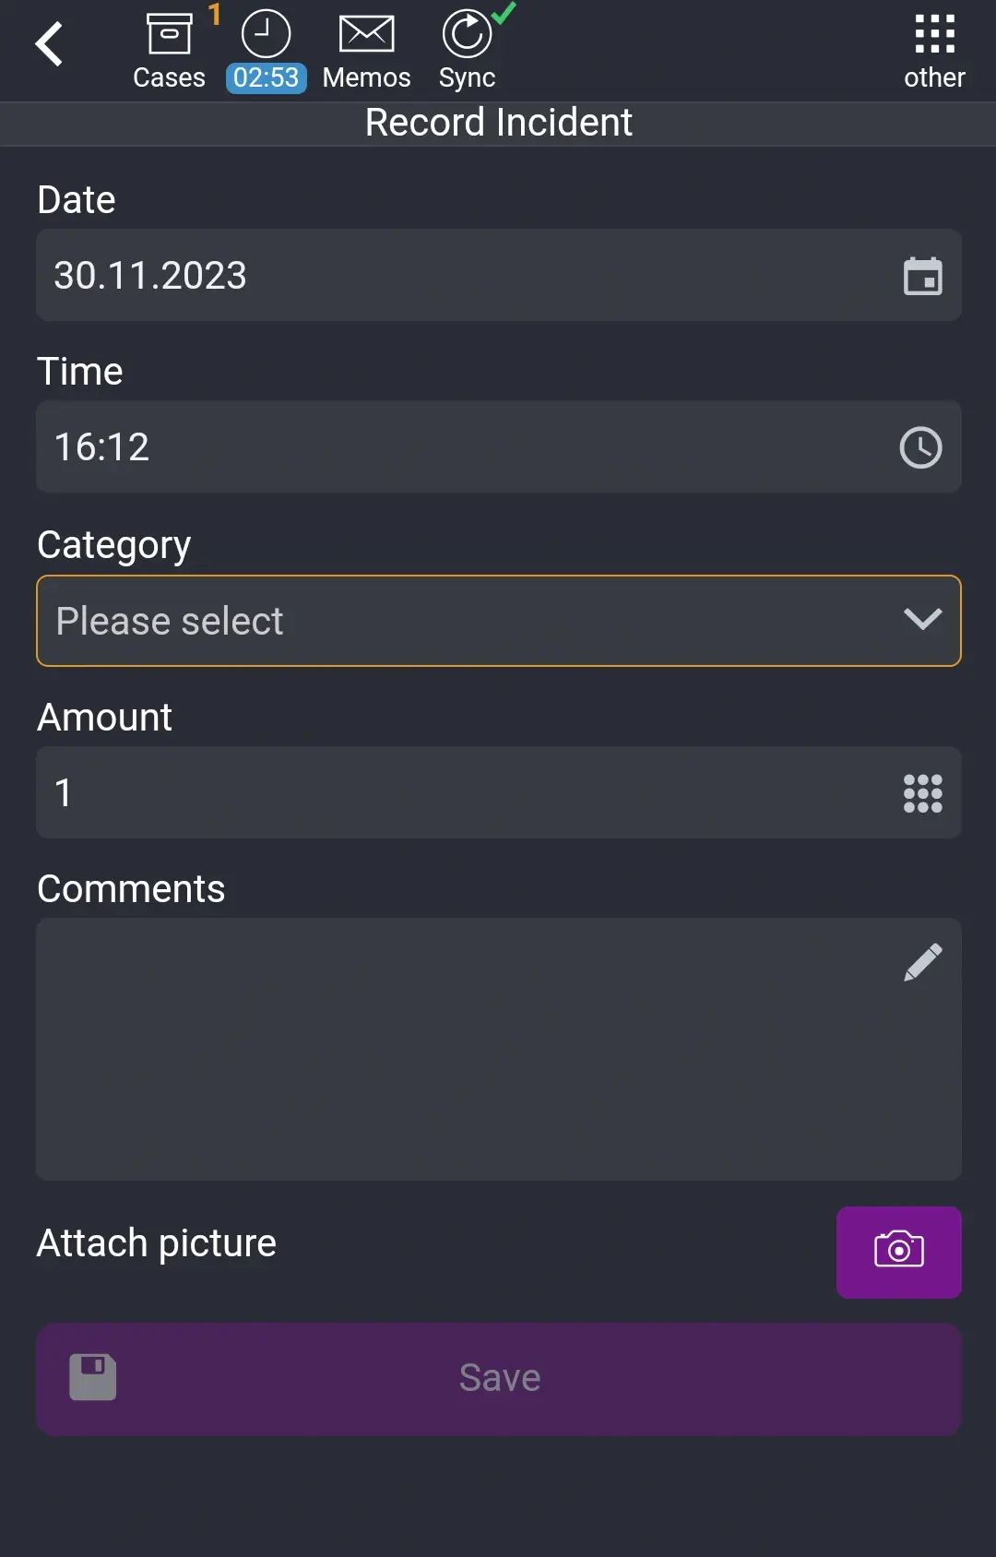Image resolution: width=996 pixels, height=1557 pixels.
Task: Tap the Record Incident title bar
Action: pos(498,122)
